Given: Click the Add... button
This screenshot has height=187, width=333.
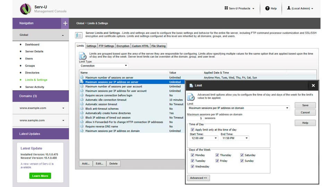Looking at the screenshot, I should point(86,163).
